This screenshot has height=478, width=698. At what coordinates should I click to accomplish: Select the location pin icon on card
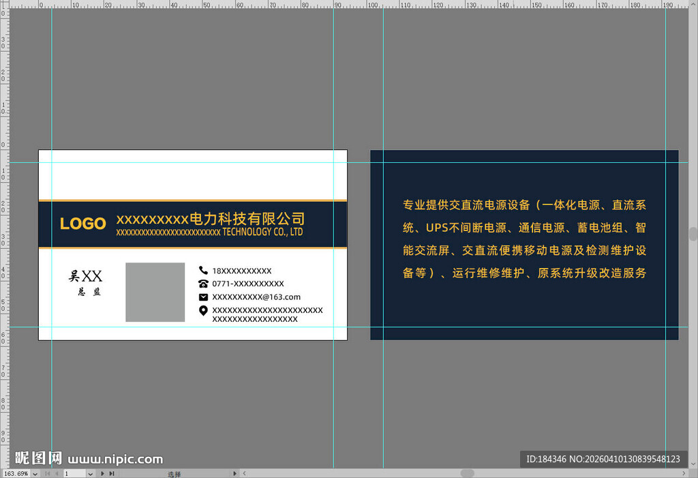tap(203, 310)
